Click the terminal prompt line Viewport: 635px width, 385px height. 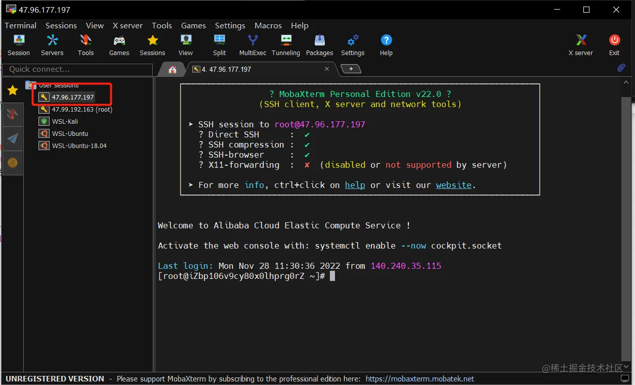tap(246, 276)
